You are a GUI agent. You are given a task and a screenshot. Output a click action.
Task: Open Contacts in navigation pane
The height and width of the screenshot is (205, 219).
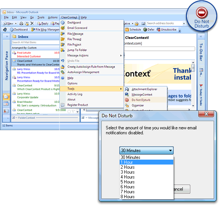pos(6,111)
